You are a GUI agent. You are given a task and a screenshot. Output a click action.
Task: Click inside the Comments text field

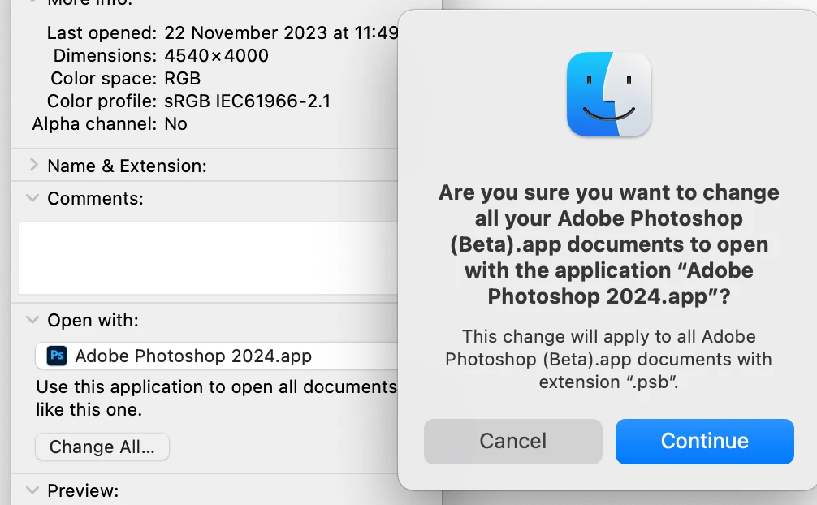coord(209,258)
